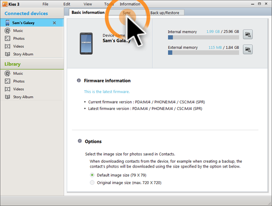Switch to the Back up/Restore tab
272x206 pixels.
165,13
